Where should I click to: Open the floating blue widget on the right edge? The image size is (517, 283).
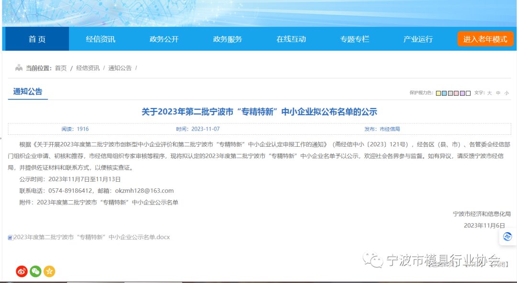(x=507, y=236)
